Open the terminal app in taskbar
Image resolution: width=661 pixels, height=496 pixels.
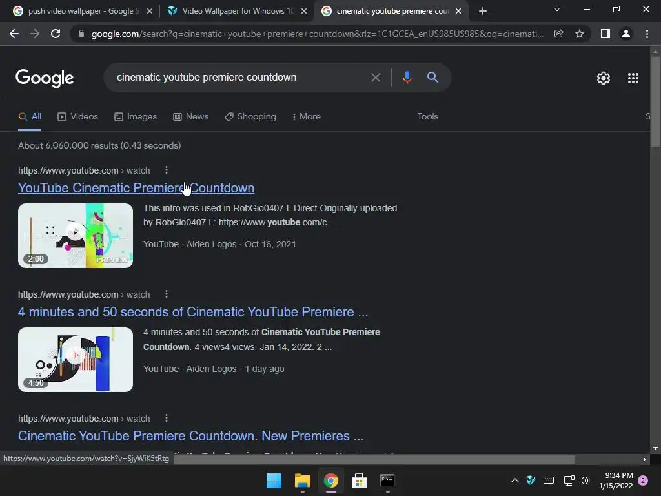pos(387,480)
